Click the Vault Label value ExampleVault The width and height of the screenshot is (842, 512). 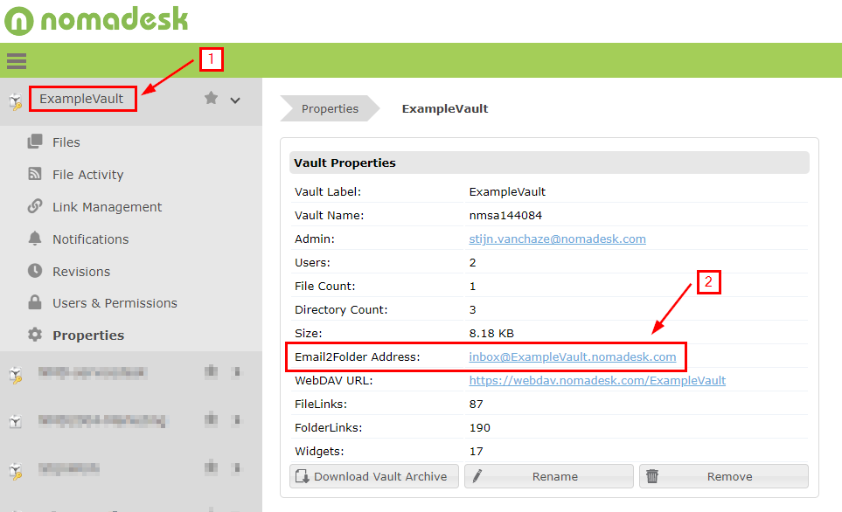pos(507,191)
